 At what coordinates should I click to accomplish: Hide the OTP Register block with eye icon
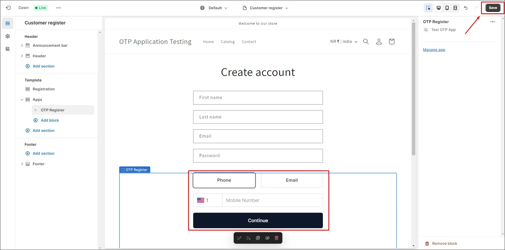click(x=267, y=238)
